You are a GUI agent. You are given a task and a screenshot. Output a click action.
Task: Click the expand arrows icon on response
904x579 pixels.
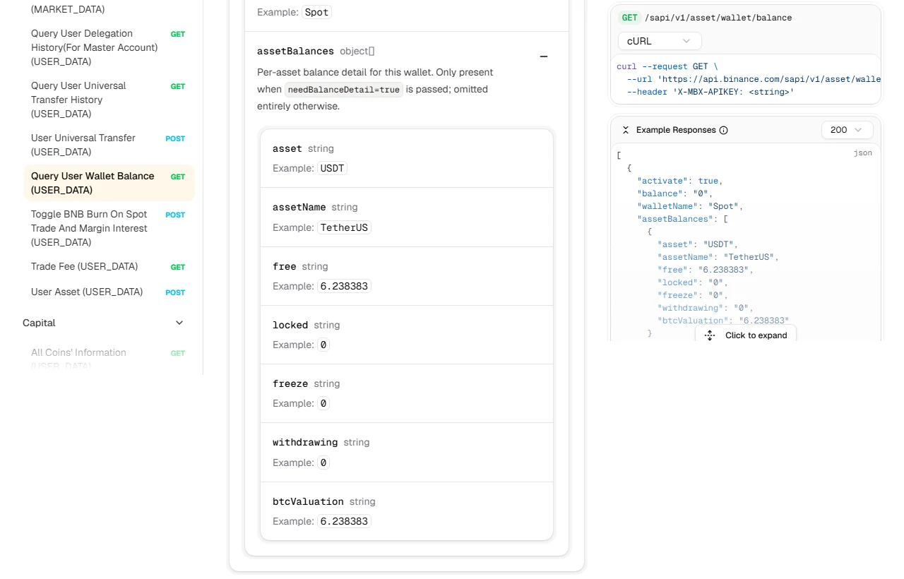710,335
